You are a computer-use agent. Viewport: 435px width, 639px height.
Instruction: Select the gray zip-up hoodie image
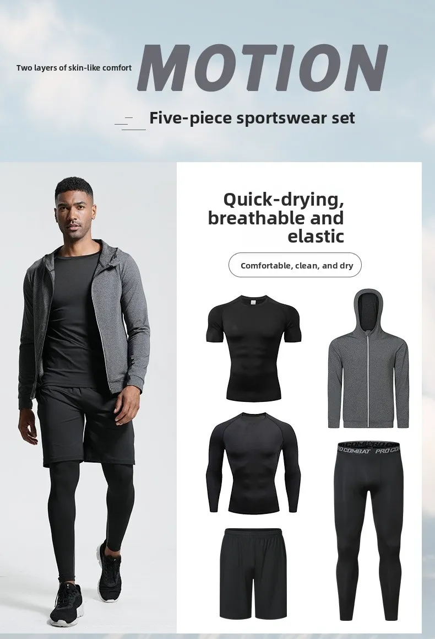(369, 358)
